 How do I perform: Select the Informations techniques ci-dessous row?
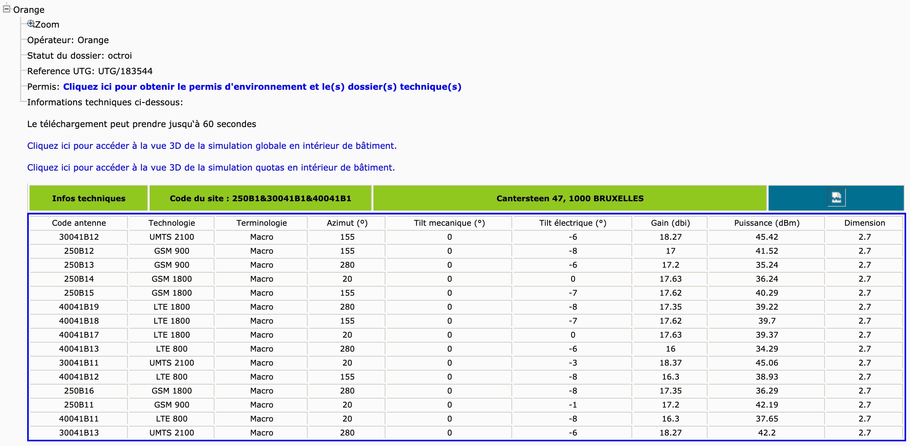[105, 102]
